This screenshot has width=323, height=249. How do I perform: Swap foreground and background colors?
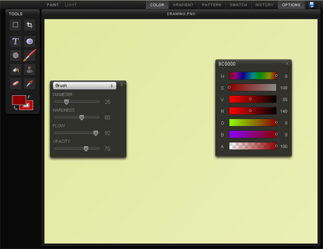pos(16,108)
